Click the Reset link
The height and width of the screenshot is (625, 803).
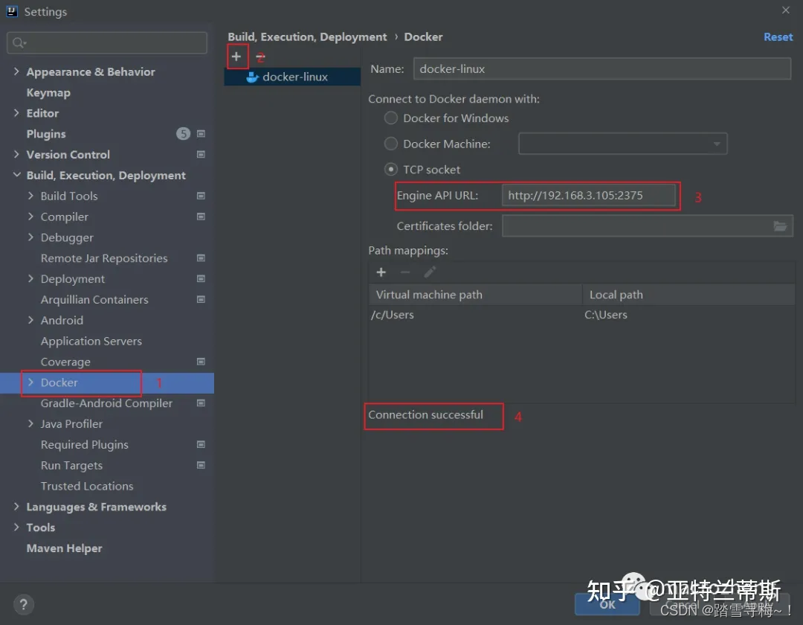[x=778, y=37]
